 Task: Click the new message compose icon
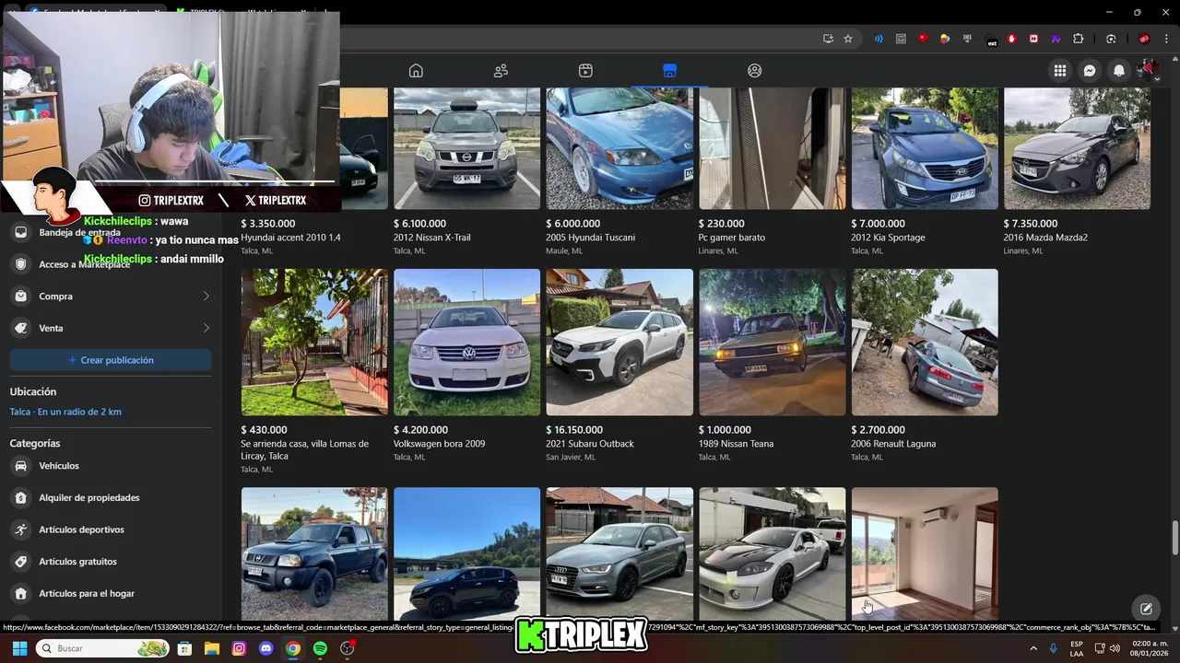tap(1146, 608)
